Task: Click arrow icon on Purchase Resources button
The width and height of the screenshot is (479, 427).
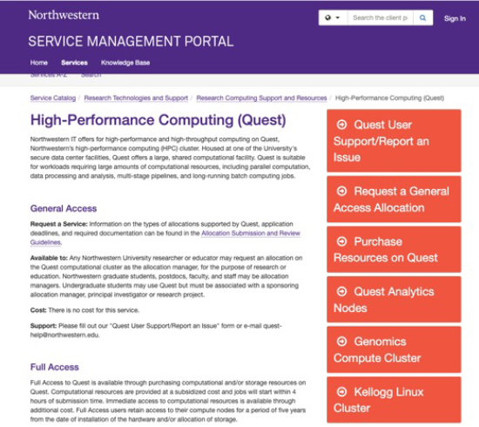Action: (342, 241)
